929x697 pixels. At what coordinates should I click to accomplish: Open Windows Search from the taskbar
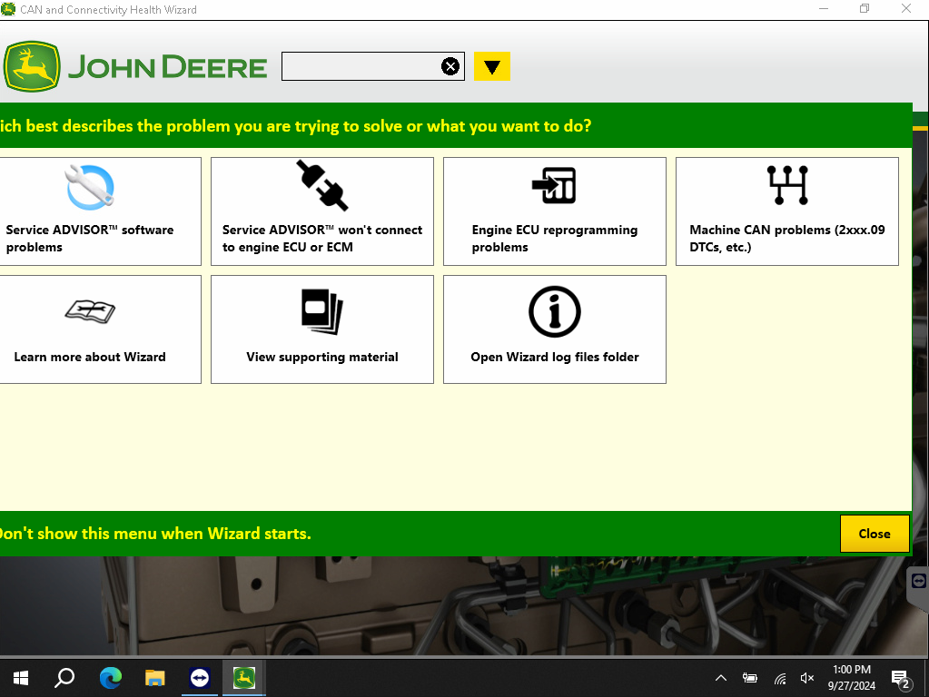pyautogui.click(x=64, y=678)
